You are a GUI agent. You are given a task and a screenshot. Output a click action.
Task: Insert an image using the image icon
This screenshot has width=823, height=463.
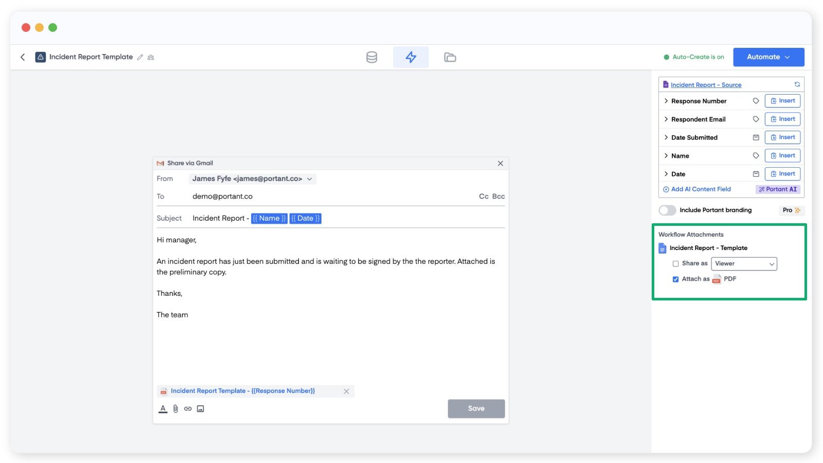click(x=201, y=408)
